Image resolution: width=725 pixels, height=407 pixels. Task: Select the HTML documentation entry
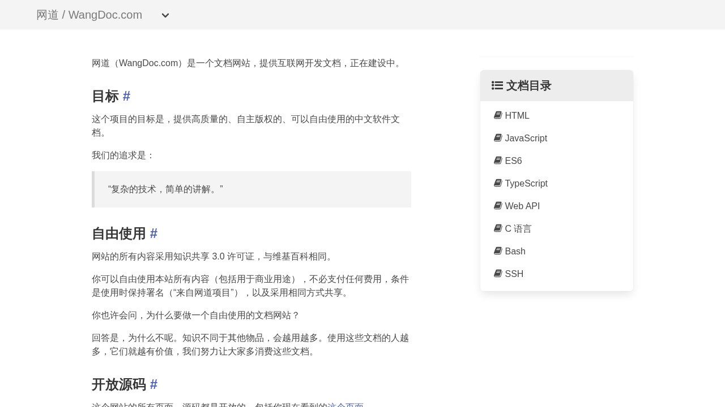click(517, 115)
